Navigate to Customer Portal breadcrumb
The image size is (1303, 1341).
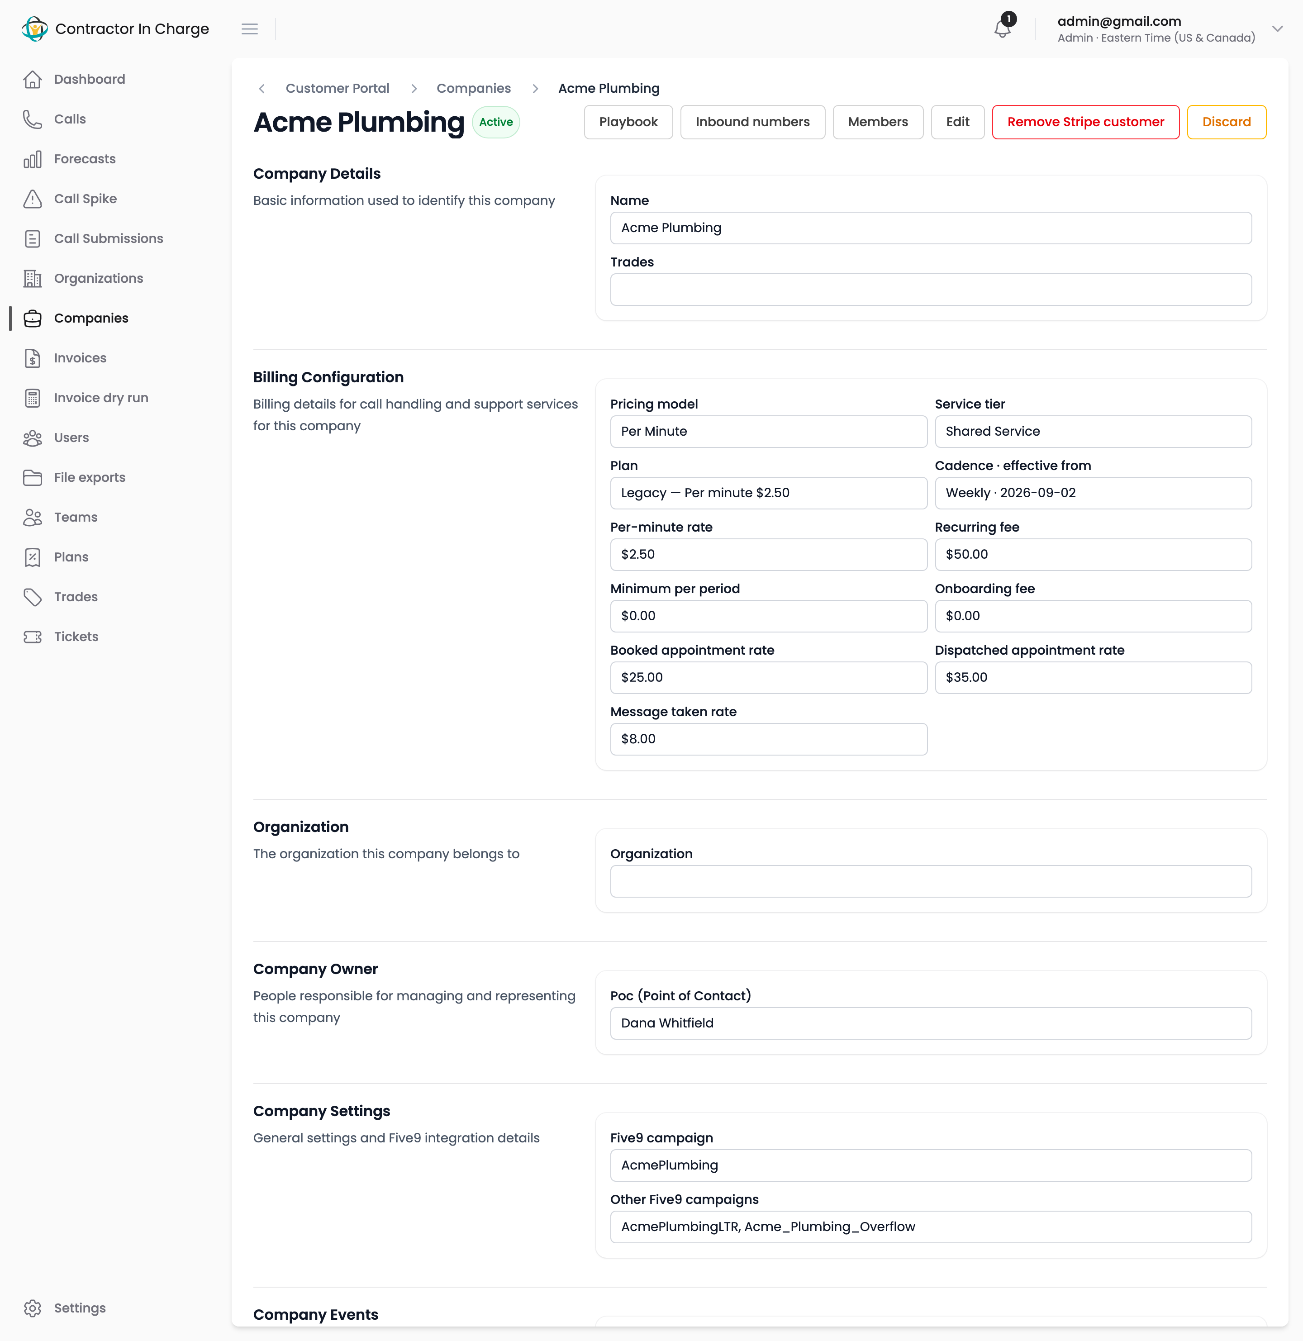click(x=338, y=88)
